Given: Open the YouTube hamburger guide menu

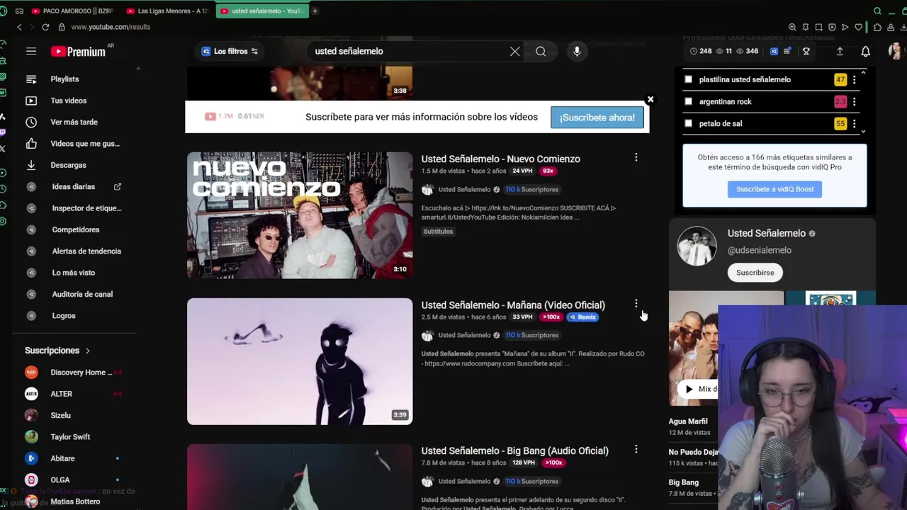Looking at the screenshot, I should coord(31,51).
